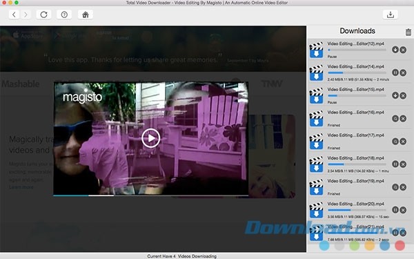Screen dimensions: 414x259
Task: Click the 2.54 MB/9.11 MB status of Editor(18)
Action: [358, 171]
